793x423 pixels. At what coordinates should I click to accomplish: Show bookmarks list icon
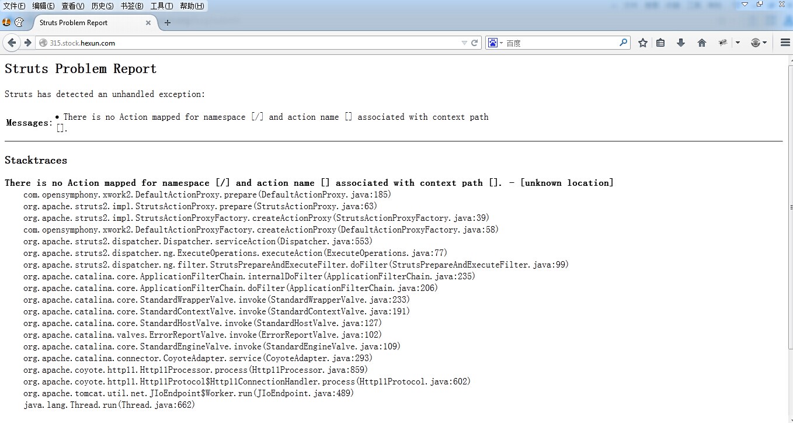[660, 43]
